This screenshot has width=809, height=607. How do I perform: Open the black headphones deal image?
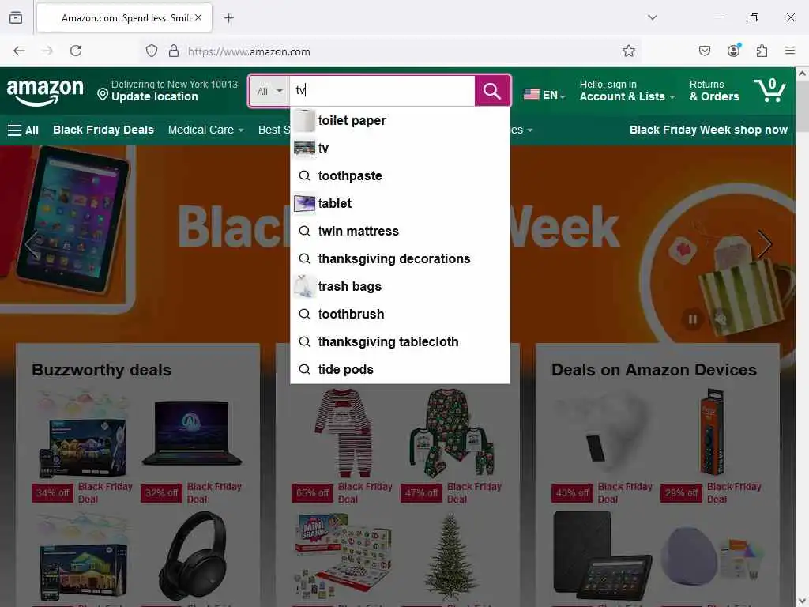(x=192, y=555)
